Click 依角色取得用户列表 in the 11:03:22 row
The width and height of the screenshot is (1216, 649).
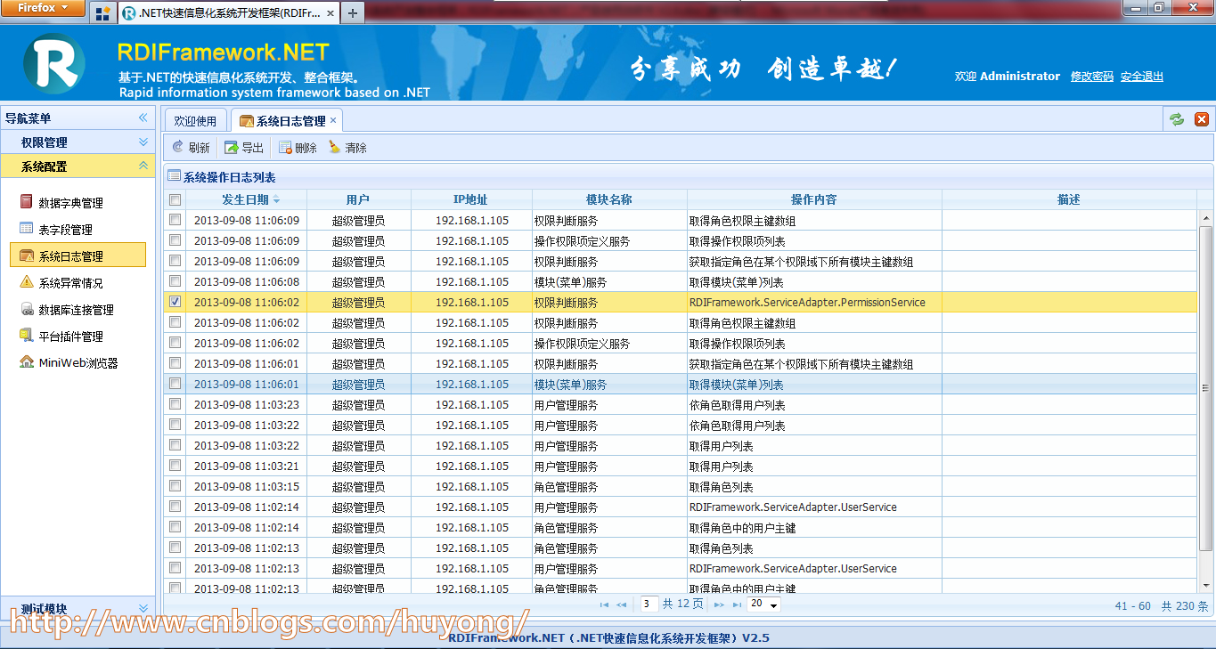pos(737,425)
